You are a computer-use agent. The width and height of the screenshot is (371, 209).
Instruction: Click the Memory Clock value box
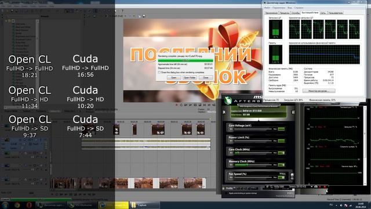[281, 165]
